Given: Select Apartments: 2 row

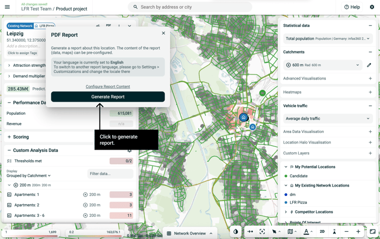Looking at the screenshot, I should (x=70, y=205).
